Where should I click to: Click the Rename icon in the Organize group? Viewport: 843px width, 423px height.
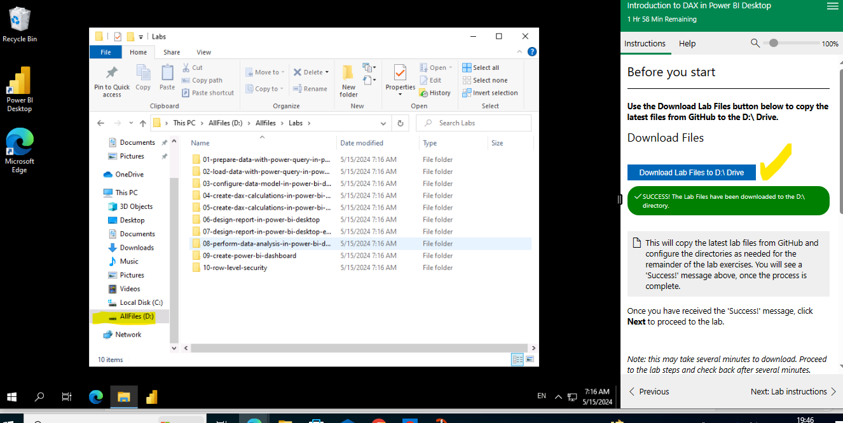point(310,89)
